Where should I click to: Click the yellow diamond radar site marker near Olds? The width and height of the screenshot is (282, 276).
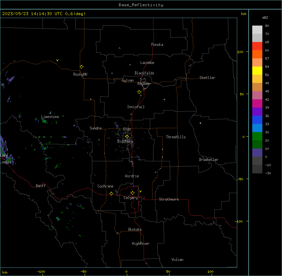[127, 136]
